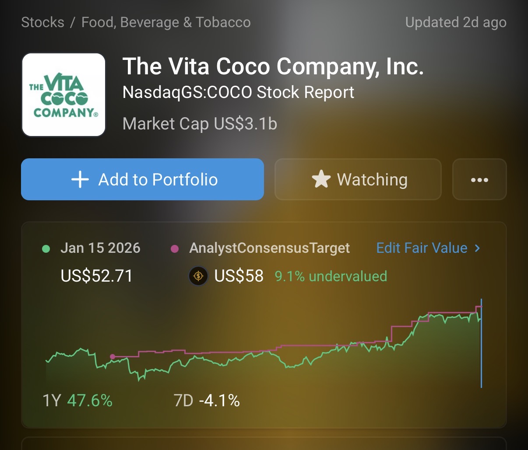Click the pink AnalystConsensusTarget legend dot

[x=175, y=249]
